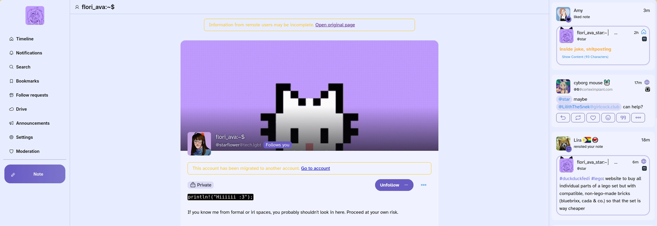Click the Settings gear icon in sidebar
The width and height of the screenshot is (657, 226).
pos(11,137)
